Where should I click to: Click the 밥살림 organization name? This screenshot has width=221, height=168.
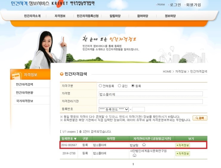pyautogui.click(x=134, y=145)
